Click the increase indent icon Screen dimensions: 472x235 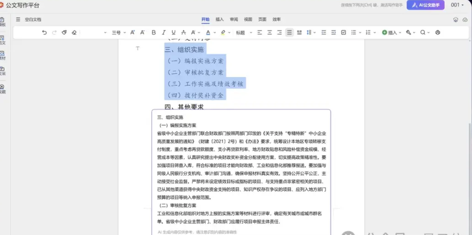point(333,32)
